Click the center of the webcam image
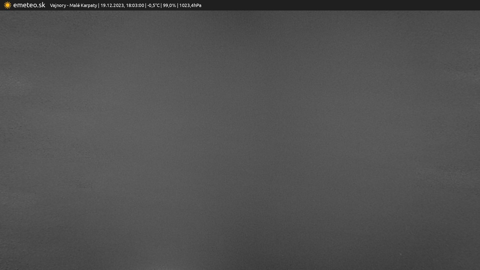This screenshot has height=270, width=480. pyautogui.click(x=240, y=140)
